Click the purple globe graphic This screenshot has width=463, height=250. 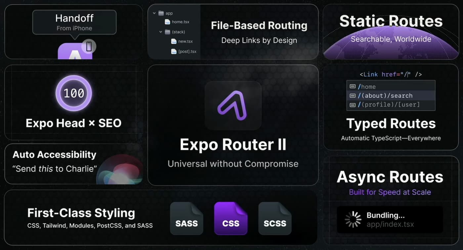pos(391,43)
